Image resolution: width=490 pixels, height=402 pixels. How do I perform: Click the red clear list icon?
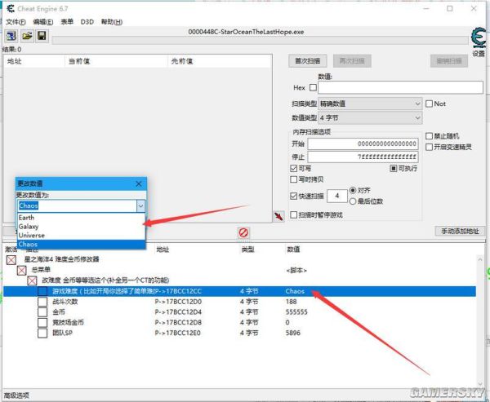tap(243, 232)
